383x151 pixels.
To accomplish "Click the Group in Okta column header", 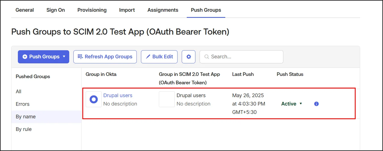I will coord(101,74).
